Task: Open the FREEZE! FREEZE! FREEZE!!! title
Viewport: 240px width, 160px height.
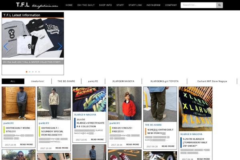Action: [x=122, y=130]
